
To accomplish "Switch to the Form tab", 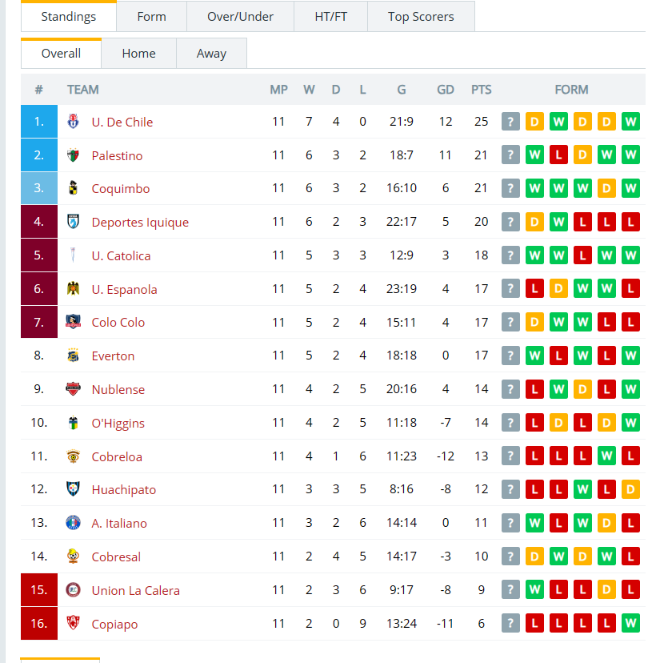I will pyautogui.click(x=152, y=17).
